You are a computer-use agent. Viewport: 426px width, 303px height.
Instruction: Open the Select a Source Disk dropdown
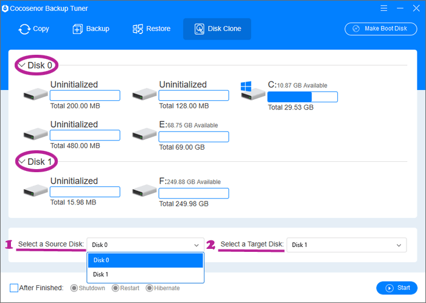coord(145,245)
